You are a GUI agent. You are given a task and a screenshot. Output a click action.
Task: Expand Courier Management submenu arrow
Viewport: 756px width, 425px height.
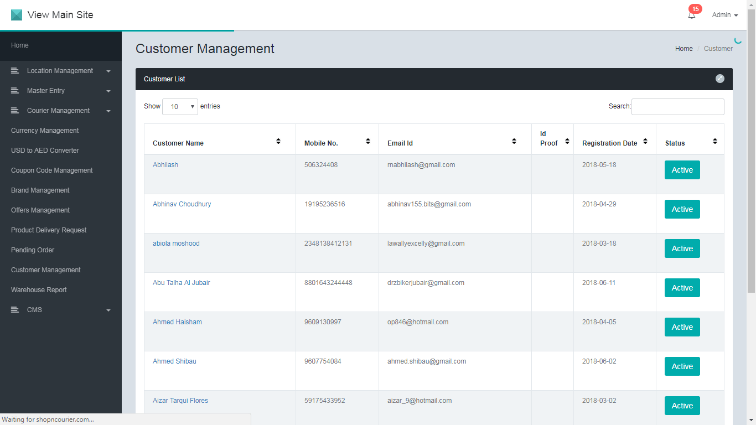(x=108, y=111)
